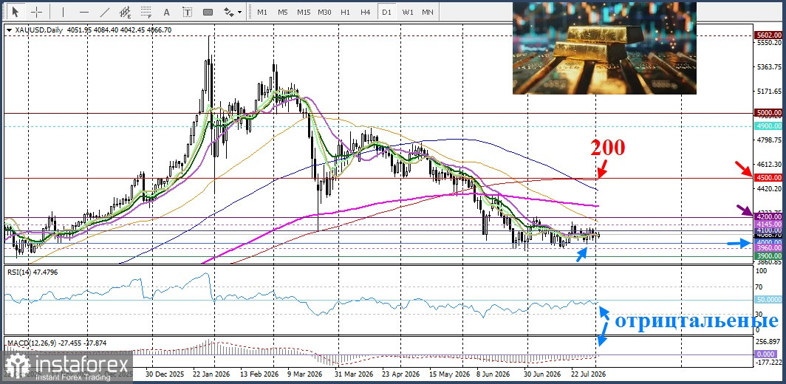Viewport: 786px width, 384px height.
Task: Click the 4000.00 price level label
Action: point(768,242)
